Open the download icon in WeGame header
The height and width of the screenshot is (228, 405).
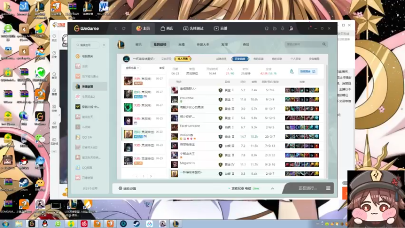(282, 28)
